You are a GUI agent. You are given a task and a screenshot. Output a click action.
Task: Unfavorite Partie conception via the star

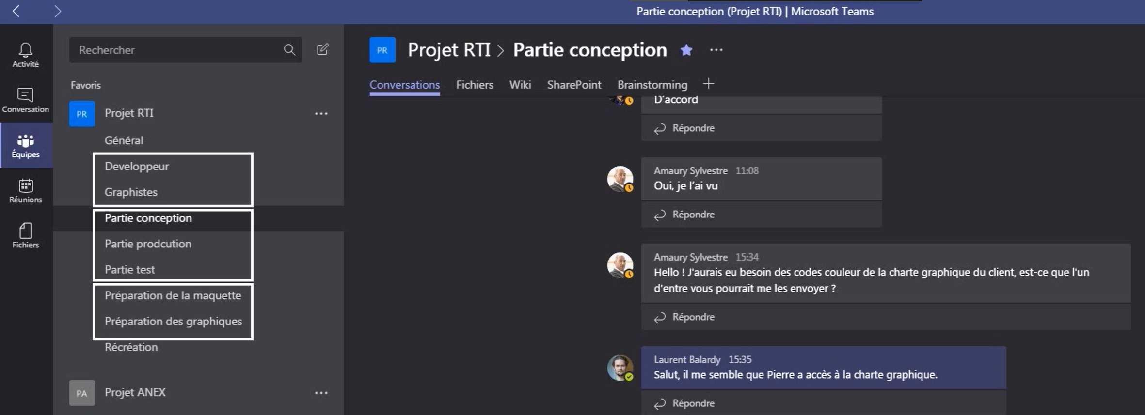(686, 50)
